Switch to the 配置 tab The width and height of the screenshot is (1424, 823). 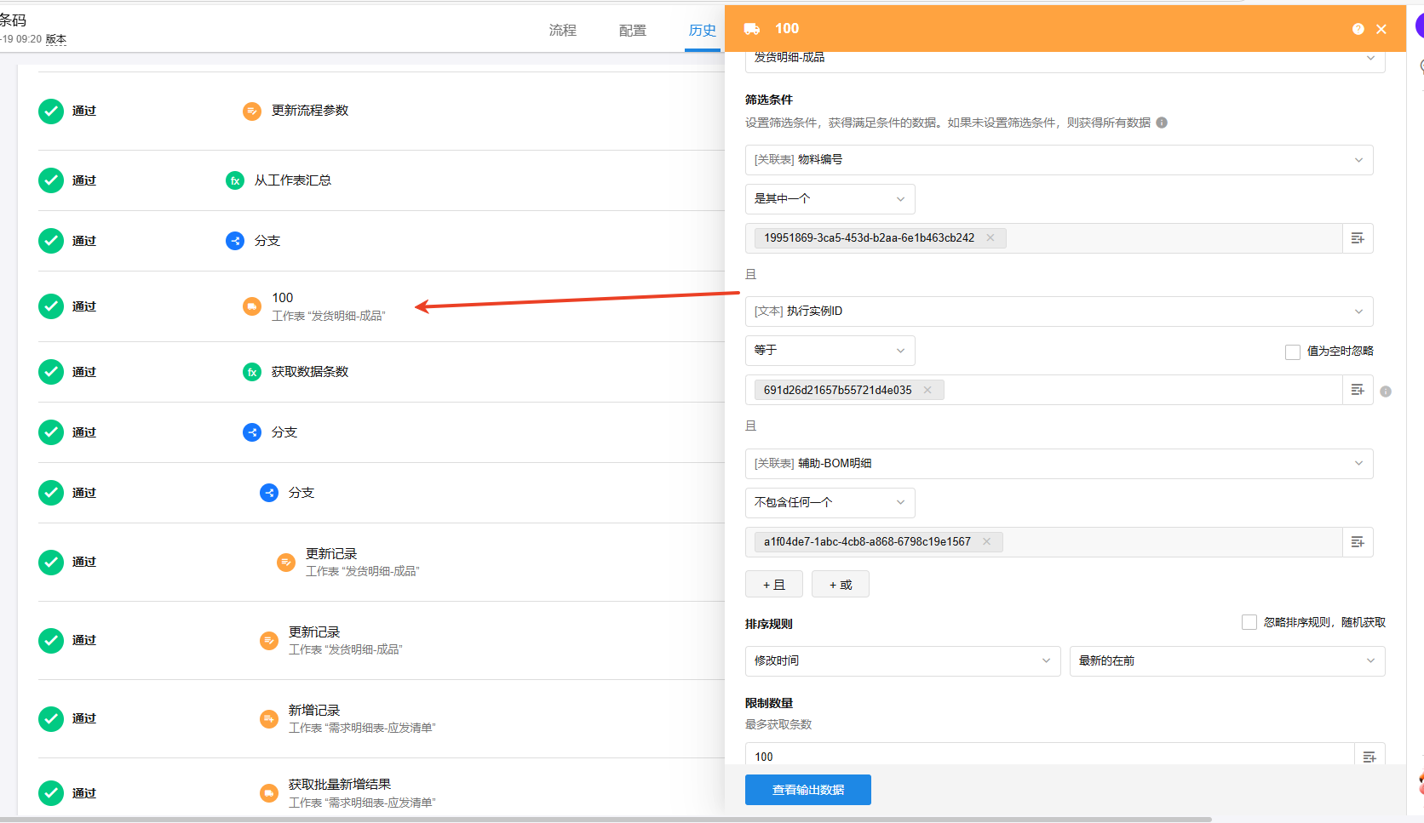point(632,31)
